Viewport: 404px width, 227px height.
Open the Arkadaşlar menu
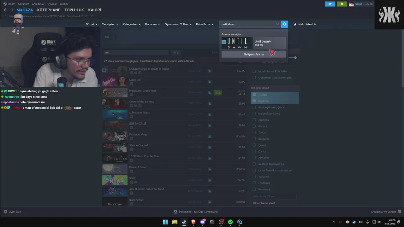tap(38, 4)
